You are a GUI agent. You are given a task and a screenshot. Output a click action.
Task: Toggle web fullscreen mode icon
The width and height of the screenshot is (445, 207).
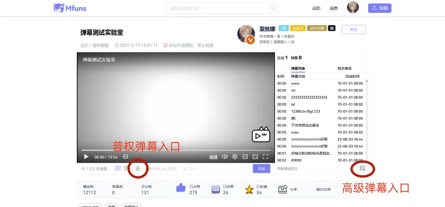pyautogui.click(x=245, y=157)
